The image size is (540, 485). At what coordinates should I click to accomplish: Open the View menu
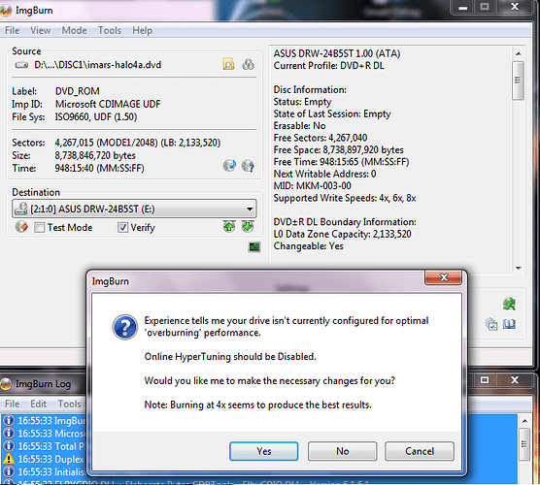[x=40, y=31]
